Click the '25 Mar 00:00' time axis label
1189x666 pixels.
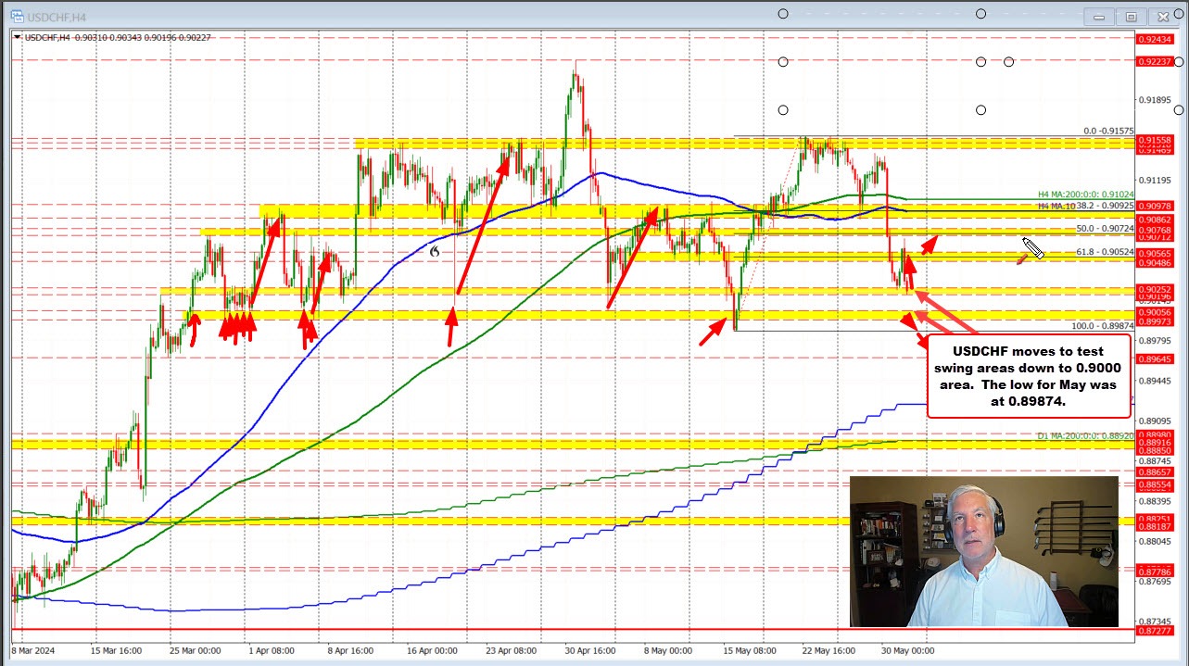click(x=194, y=650)
